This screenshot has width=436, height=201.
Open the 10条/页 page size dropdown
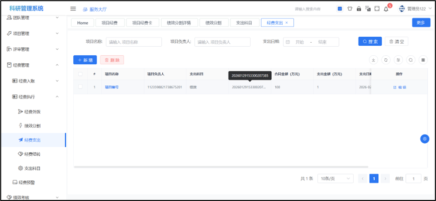point(336,178)
